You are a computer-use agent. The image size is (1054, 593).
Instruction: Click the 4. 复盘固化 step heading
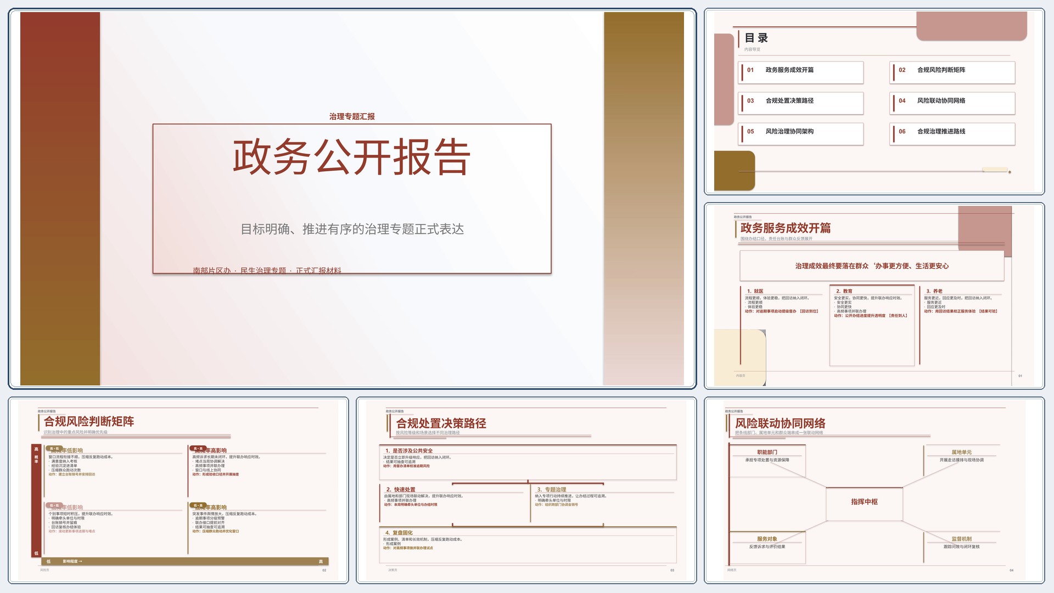(x=399, y=533)
